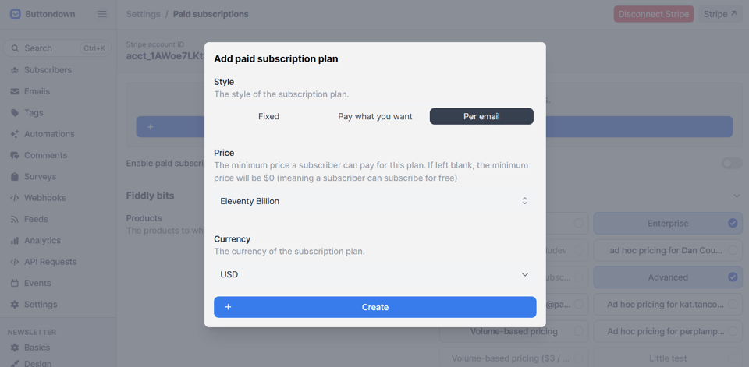
Task: Click the Settings gear icon
Action: point(15,305)
